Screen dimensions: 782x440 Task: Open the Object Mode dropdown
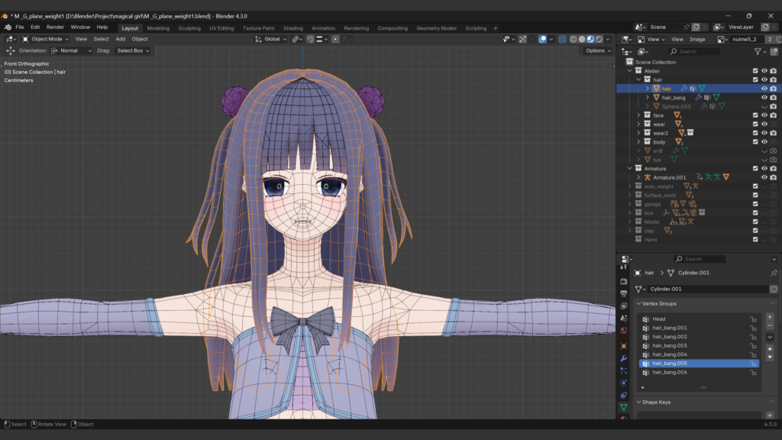(x=46, y=39)
